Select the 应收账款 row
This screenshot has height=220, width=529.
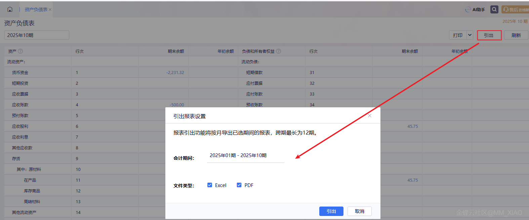pyautogui.click(x=20, y=105)
